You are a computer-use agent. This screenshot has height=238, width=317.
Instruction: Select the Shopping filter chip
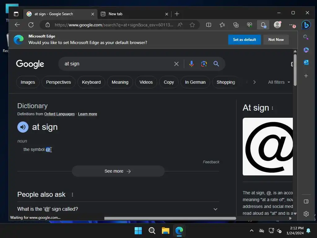tap(226, 82)
